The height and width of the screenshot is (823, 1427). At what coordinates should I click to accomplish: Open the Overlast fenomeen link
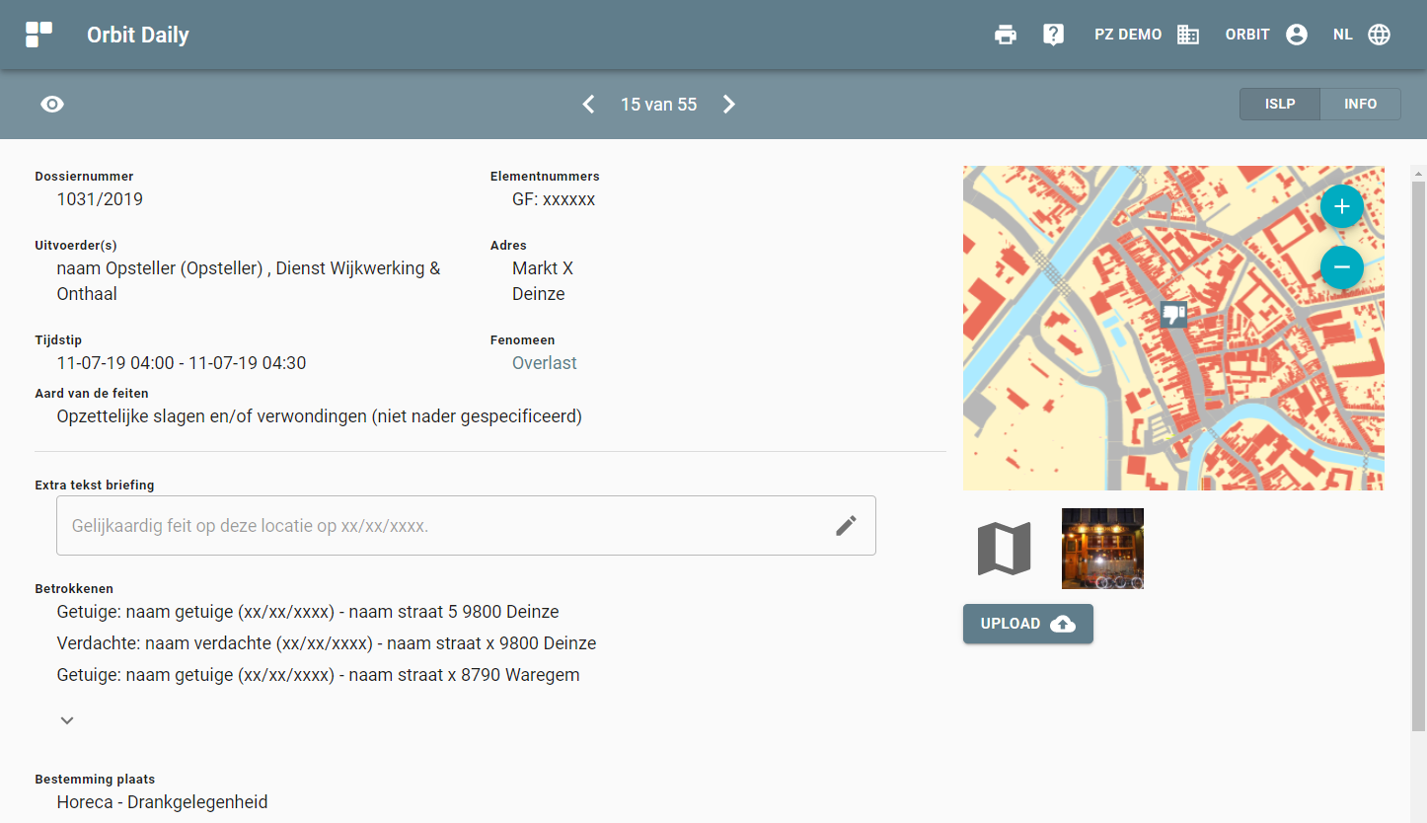click(x=544, y=363)
